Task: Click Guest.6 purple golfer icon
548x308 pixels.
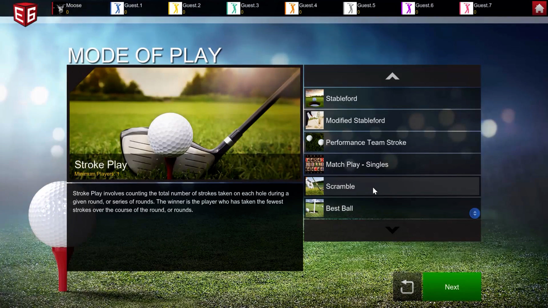Action: (x=408, y=9)
